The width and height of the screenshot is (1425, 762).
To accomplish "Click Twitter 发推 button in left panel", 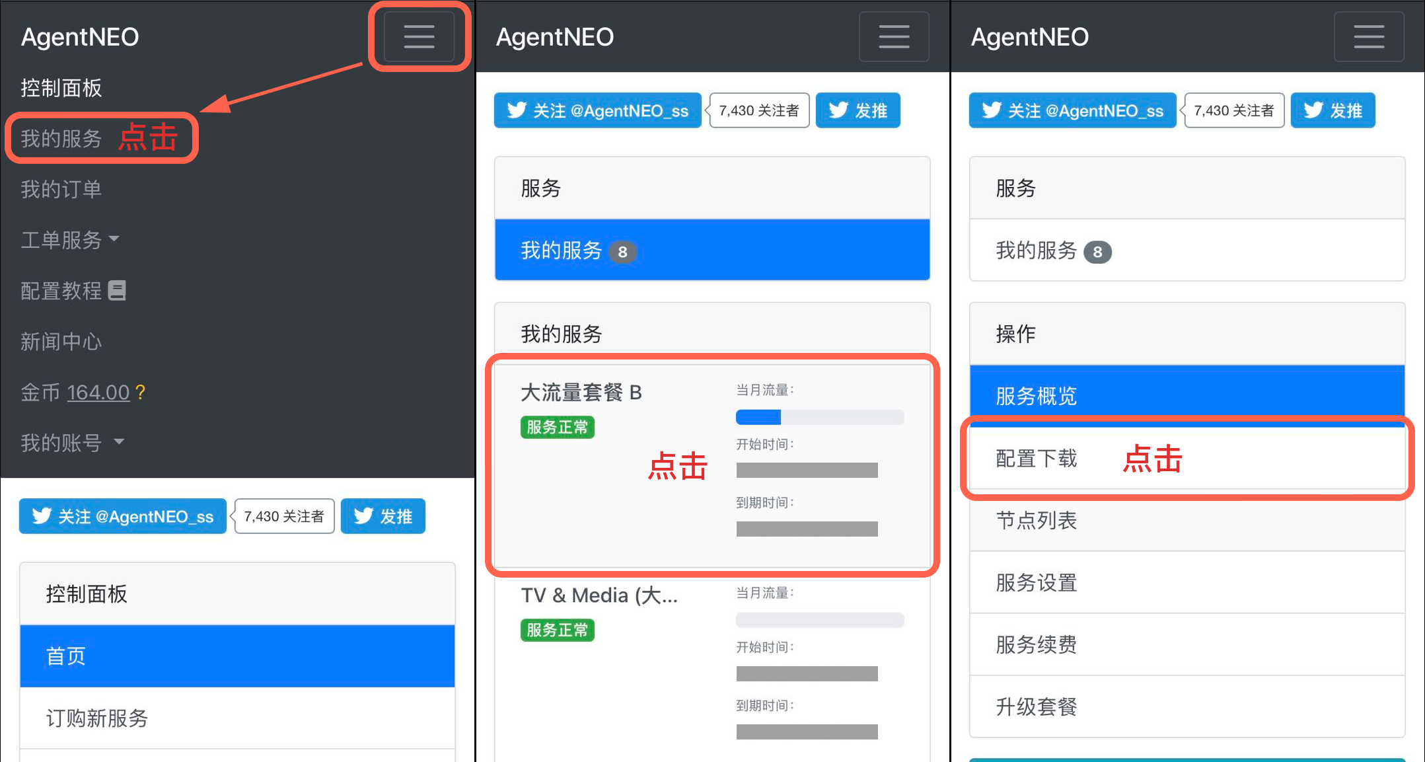I will click(x=383, y=516).
